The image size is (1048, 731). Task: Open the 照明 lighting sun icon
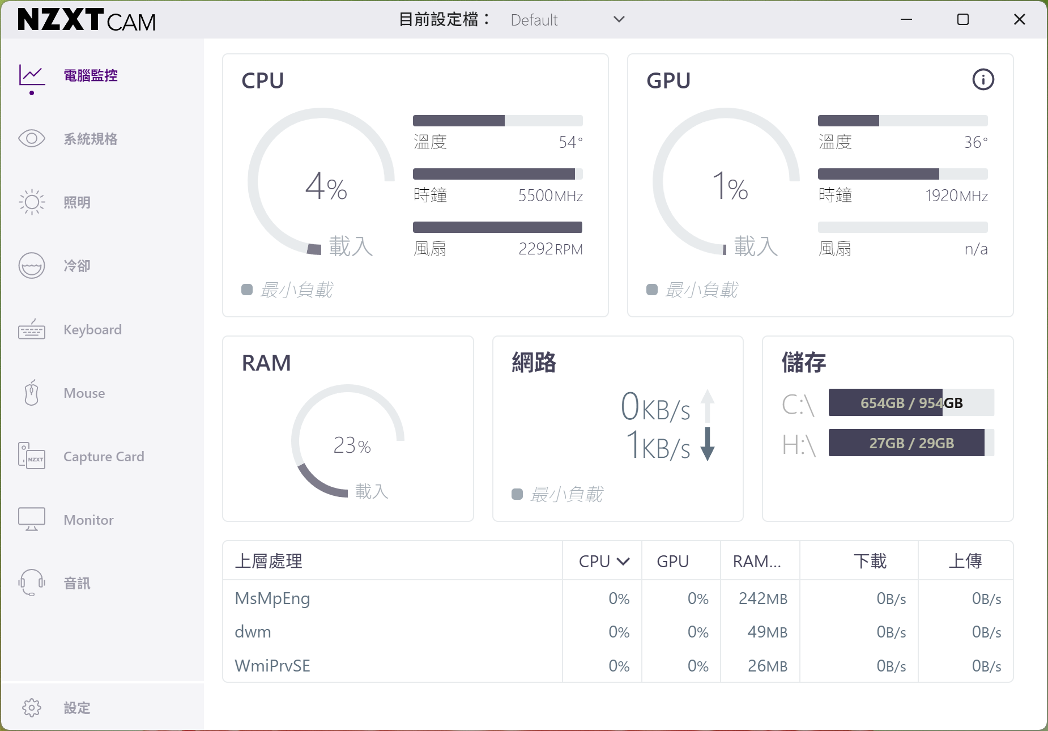click(32, 202)
